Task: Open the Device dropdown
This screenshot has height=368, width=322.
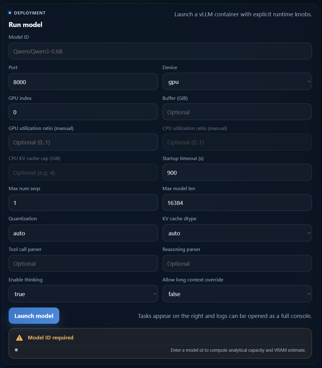Action: 237,82
